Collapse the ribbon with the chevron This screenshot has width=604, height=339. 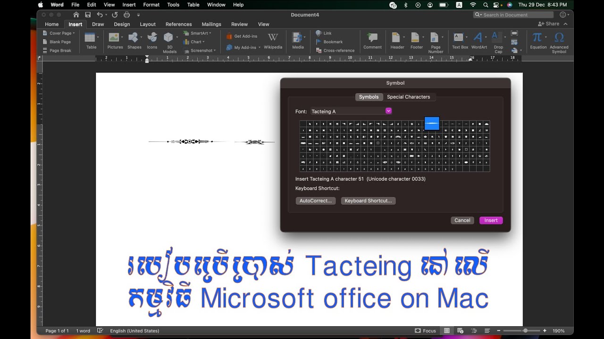[x=566, y=24]
